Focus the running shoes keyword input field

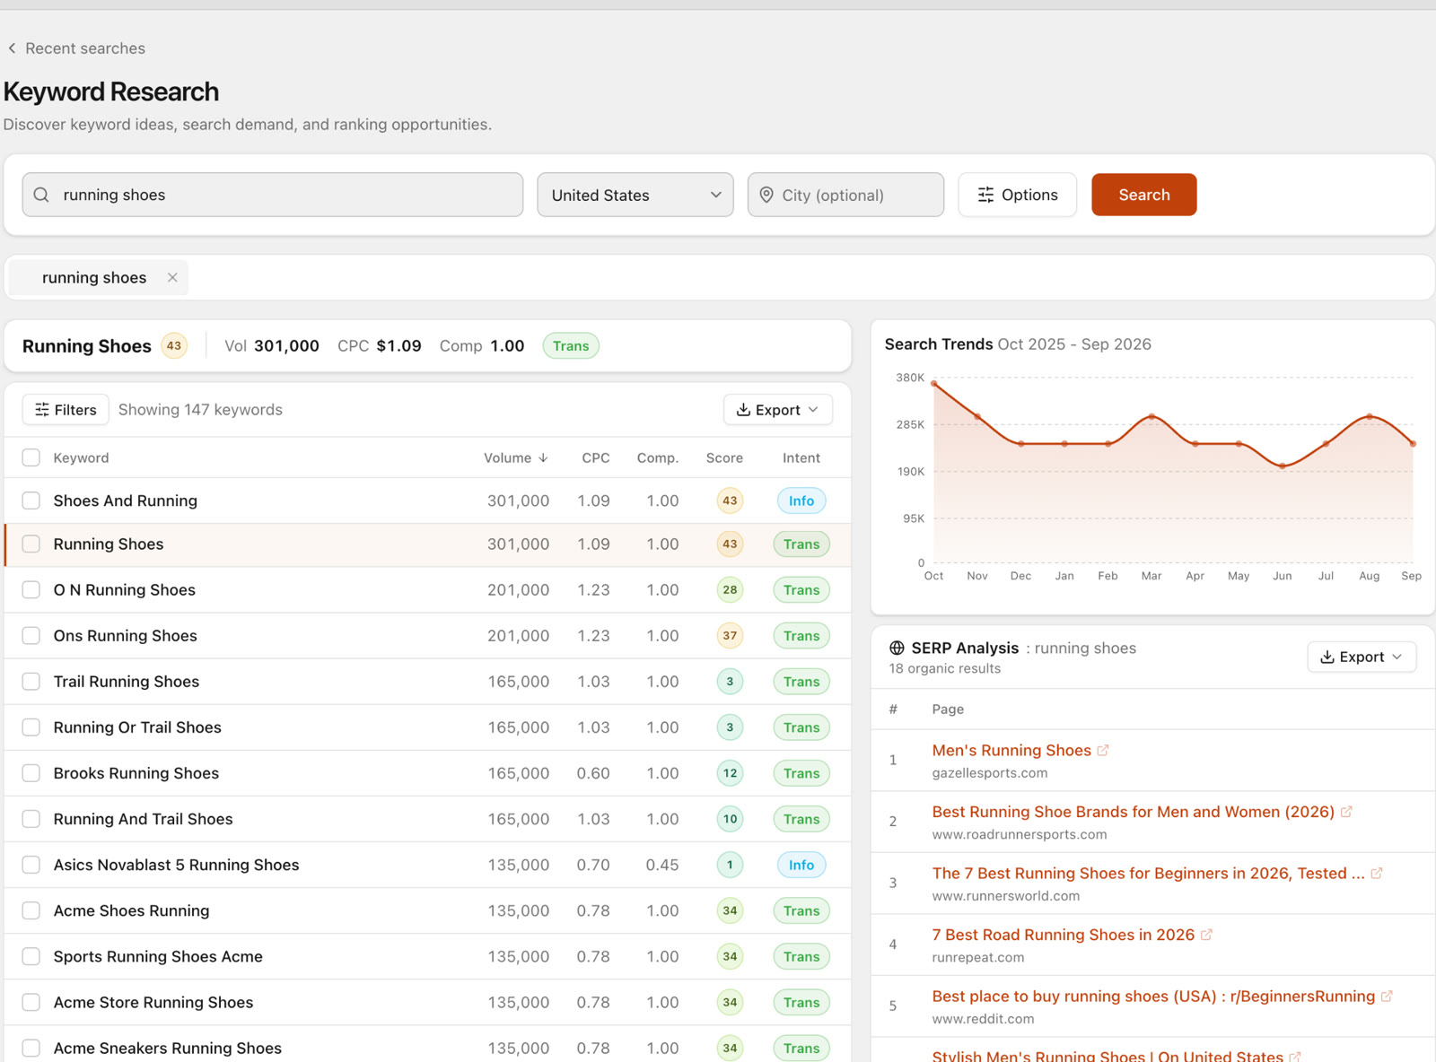(273, 195)
